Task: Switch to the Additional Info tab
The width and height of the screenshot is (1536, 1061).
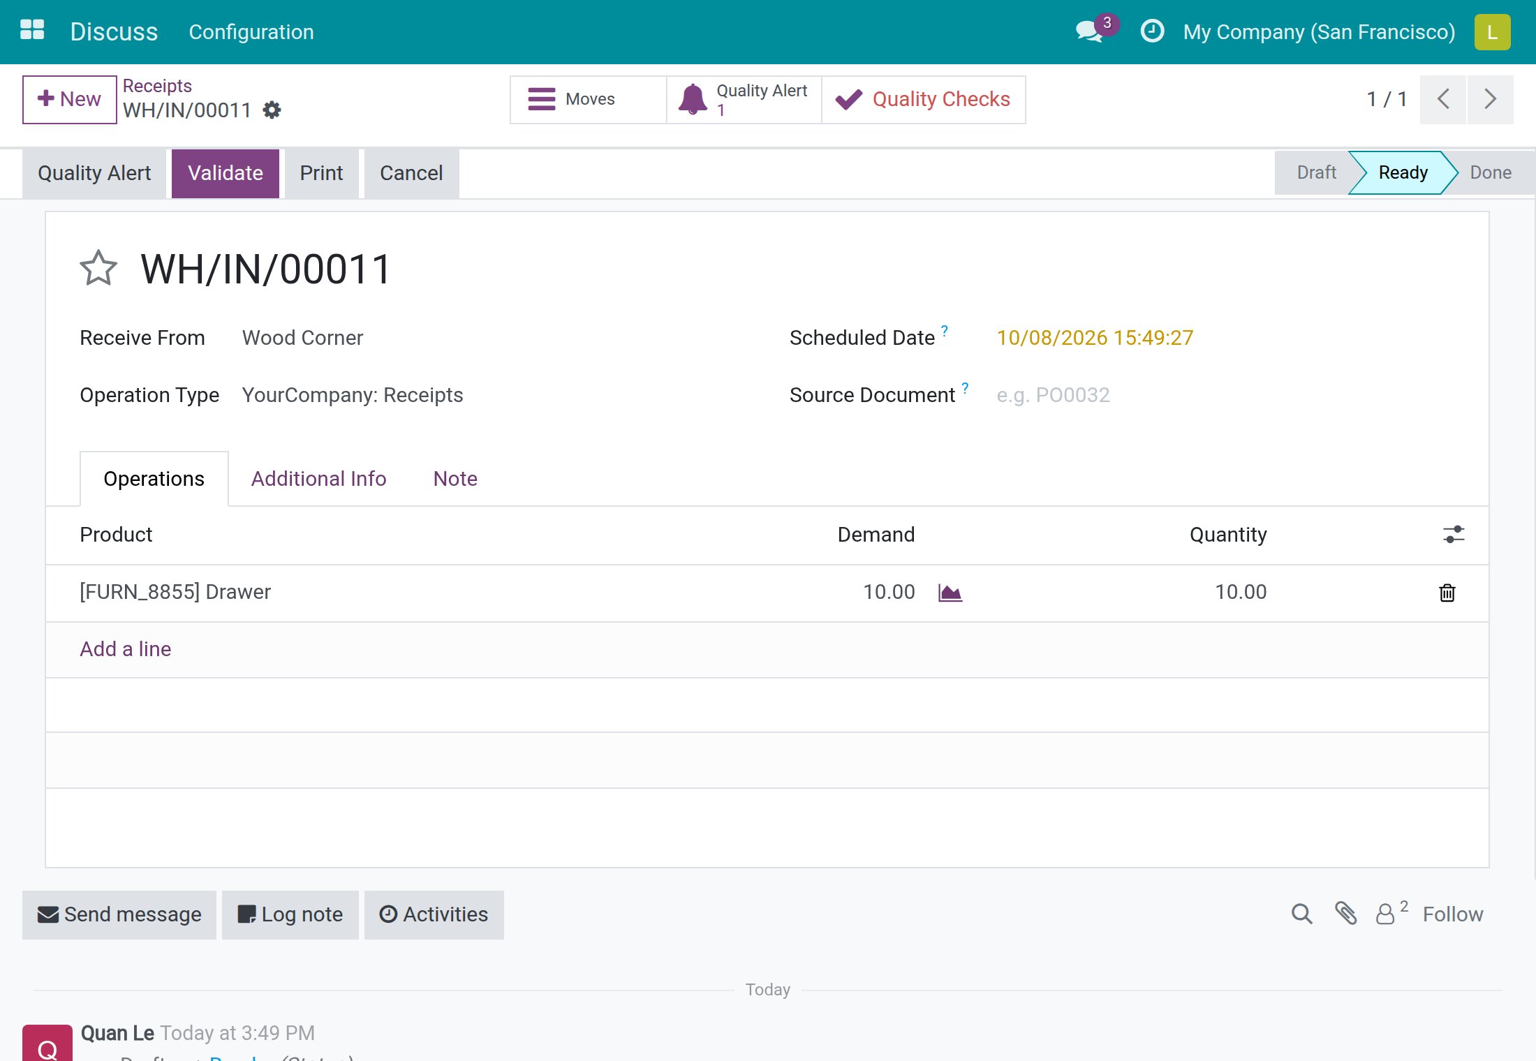Action: click(x=318, y=479)
